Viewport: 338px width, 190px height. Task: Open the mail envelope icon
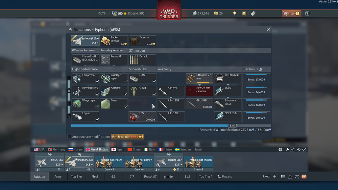304,176
